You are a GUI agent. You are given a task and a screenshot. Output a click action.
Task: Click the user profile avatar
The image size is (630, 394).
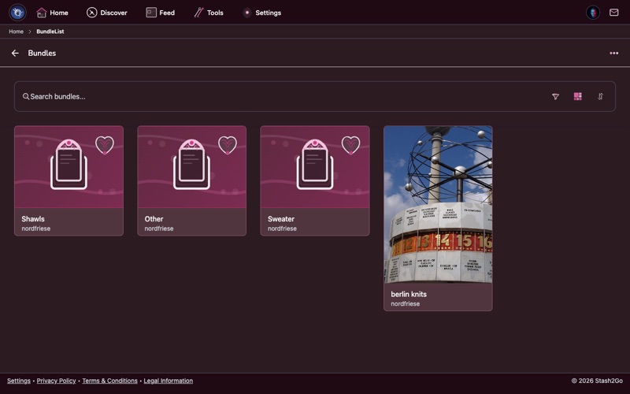pyautogui.click(x=593, y=13)
